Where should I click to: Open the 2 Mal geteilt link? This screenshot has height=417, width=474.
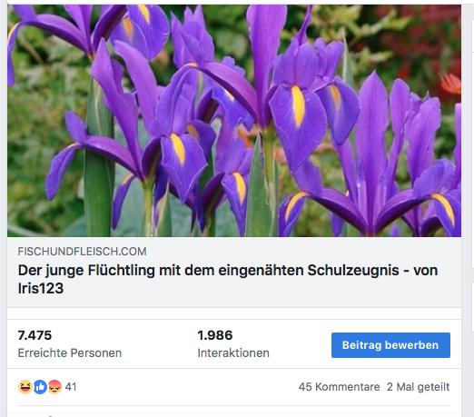[x=419, y=387]
